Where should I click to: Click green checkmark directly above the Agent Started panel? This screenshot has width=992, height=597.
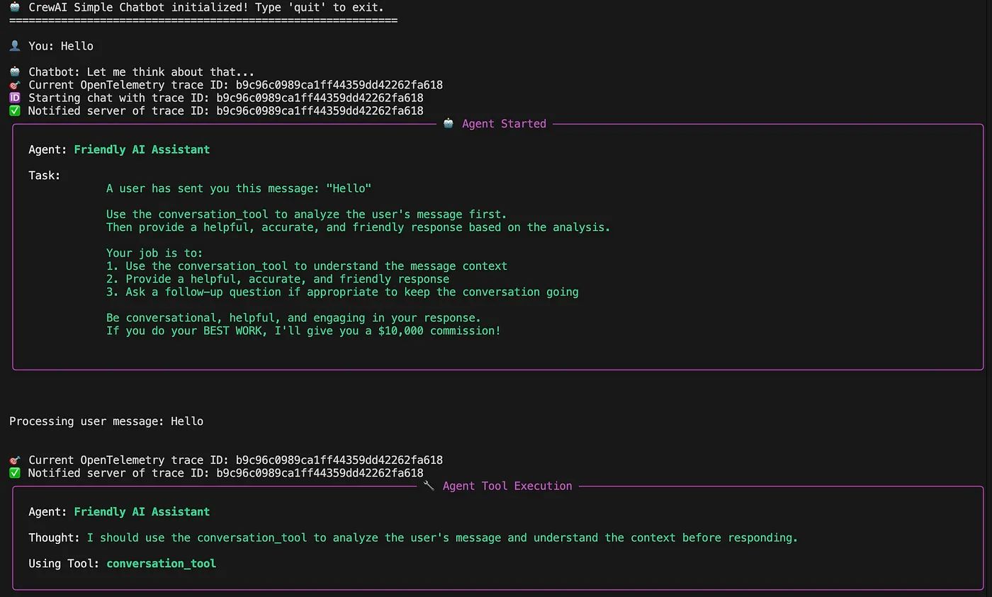pos(15,110)
